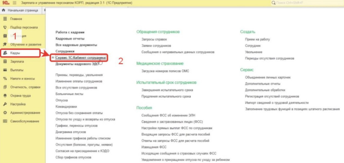344x163 pixels.
Task: Toggle favorite star beside Сервис 1С:Кабинет сотрудника
Action: 53,58
